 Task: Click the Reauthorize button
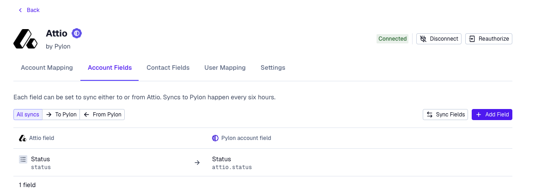point(489,39)
